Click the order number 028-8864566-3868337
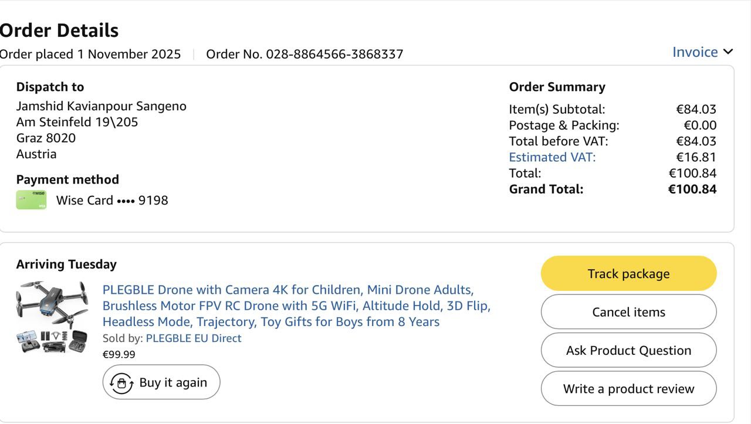 [x=334, y=55]
